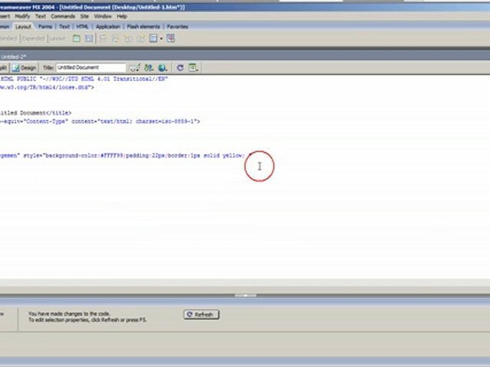This screenshot has width=490, height=367.
Task: Click the Tabular Data icon
Action: coord(170,38)
